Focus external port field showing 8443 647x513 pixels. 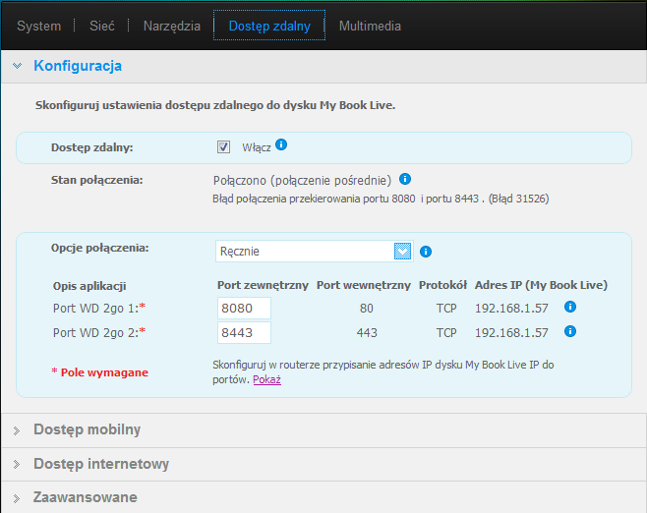click(x=244, y=333)
